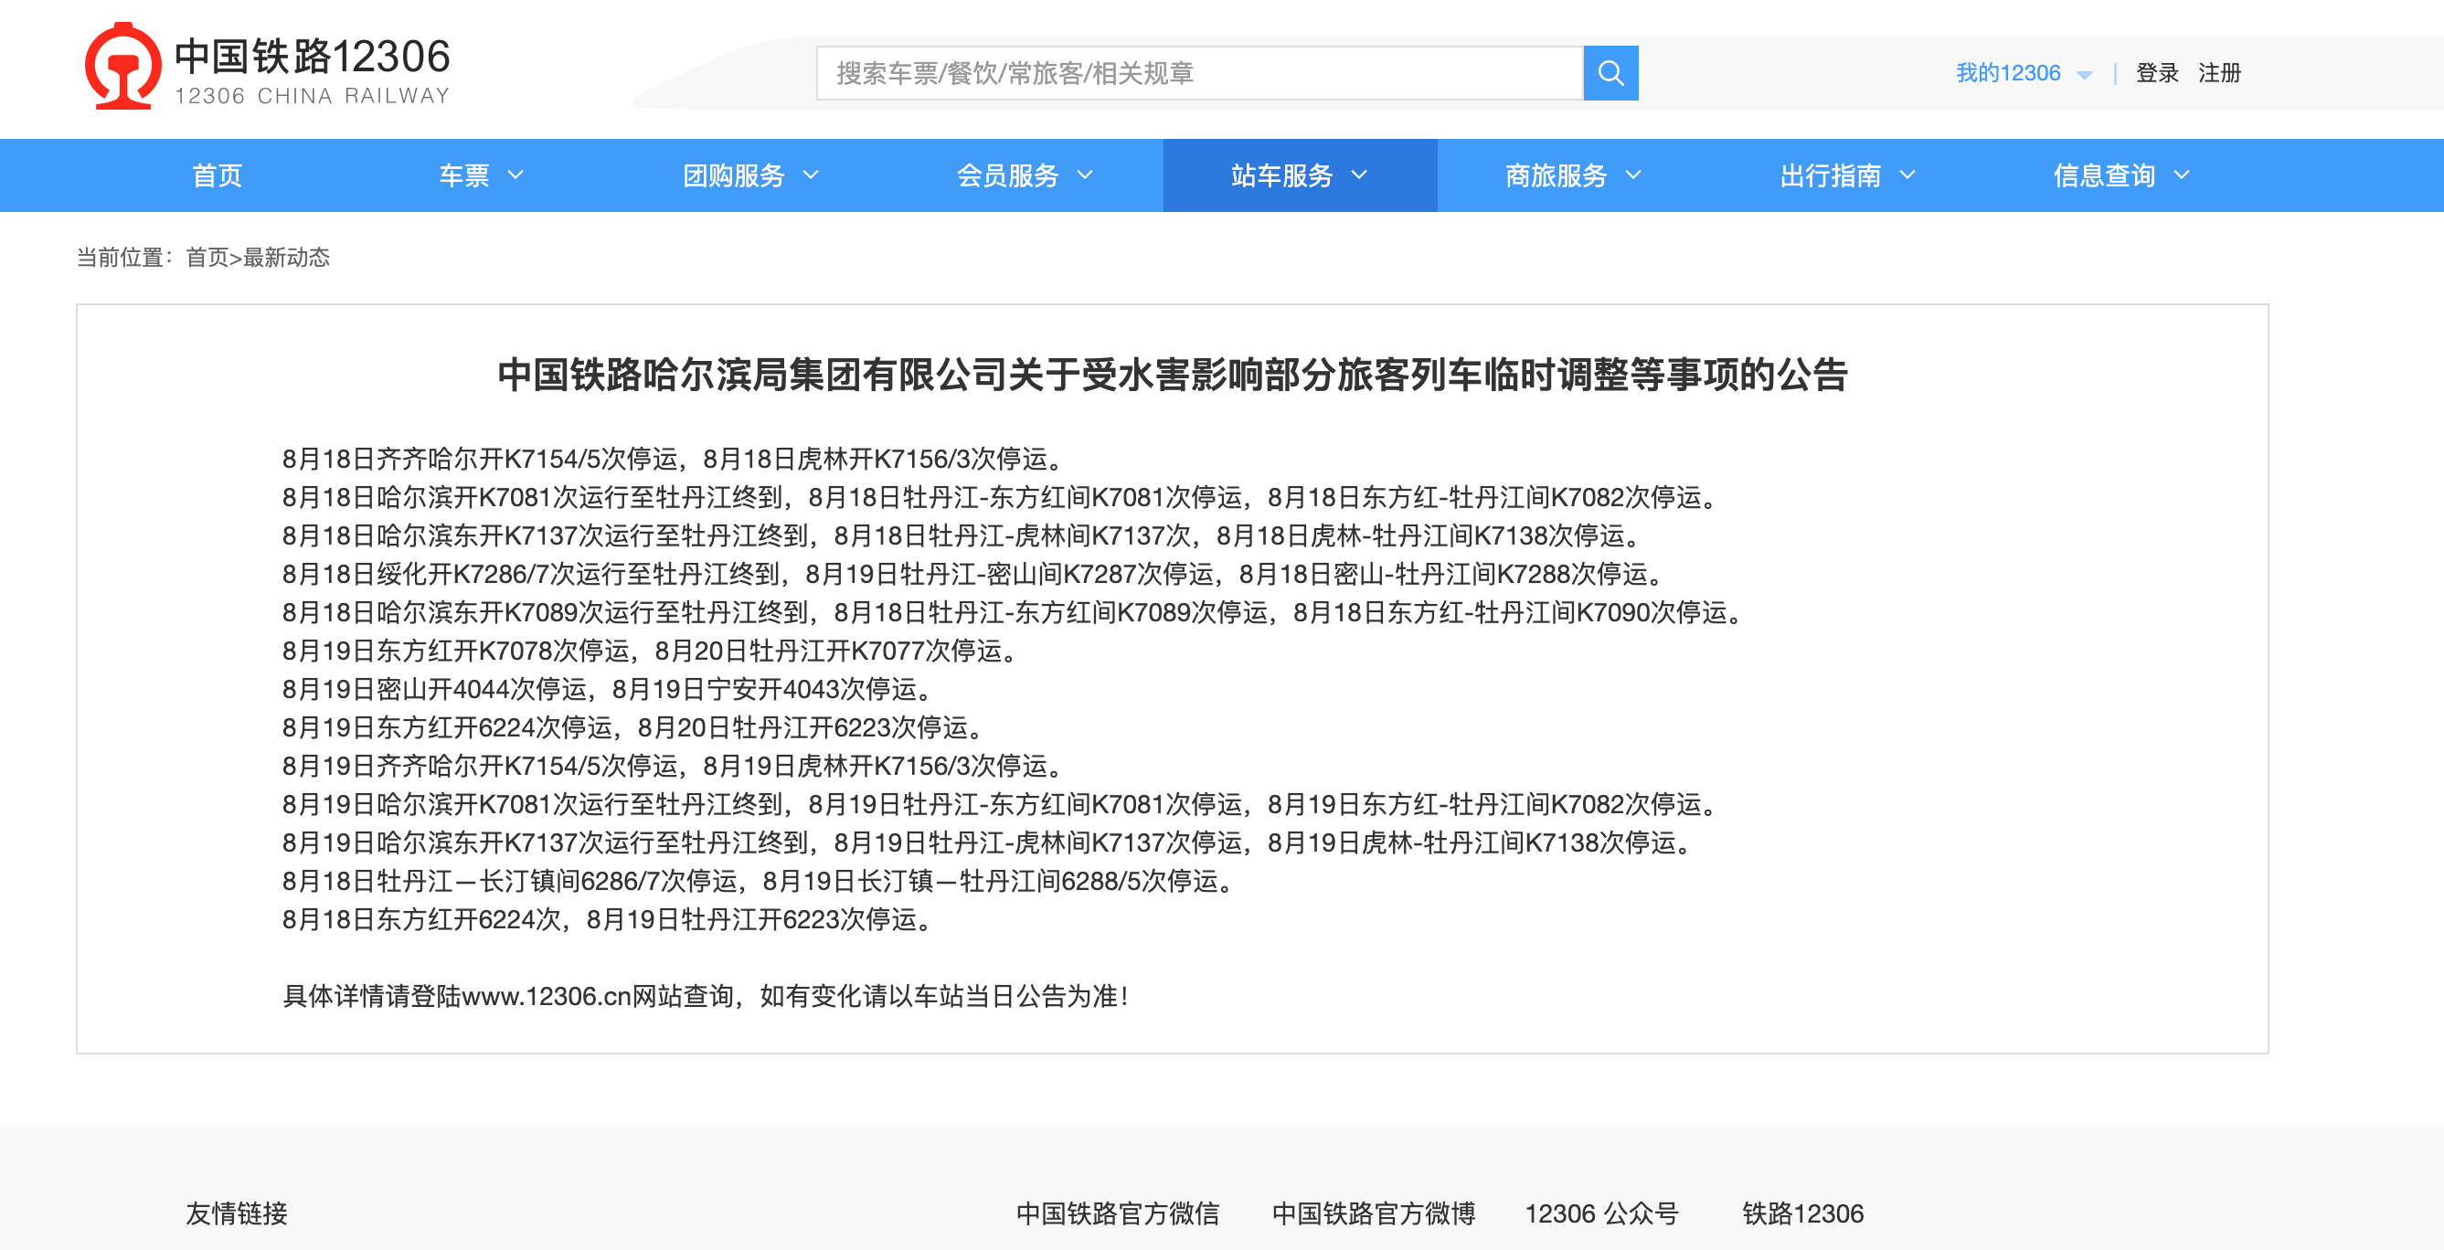Expand chevron next to 信息查询

(x=2181, y=175)
